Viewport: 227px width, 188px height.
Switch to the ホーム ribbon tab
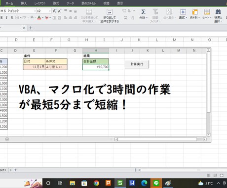(x=9, y=3)
